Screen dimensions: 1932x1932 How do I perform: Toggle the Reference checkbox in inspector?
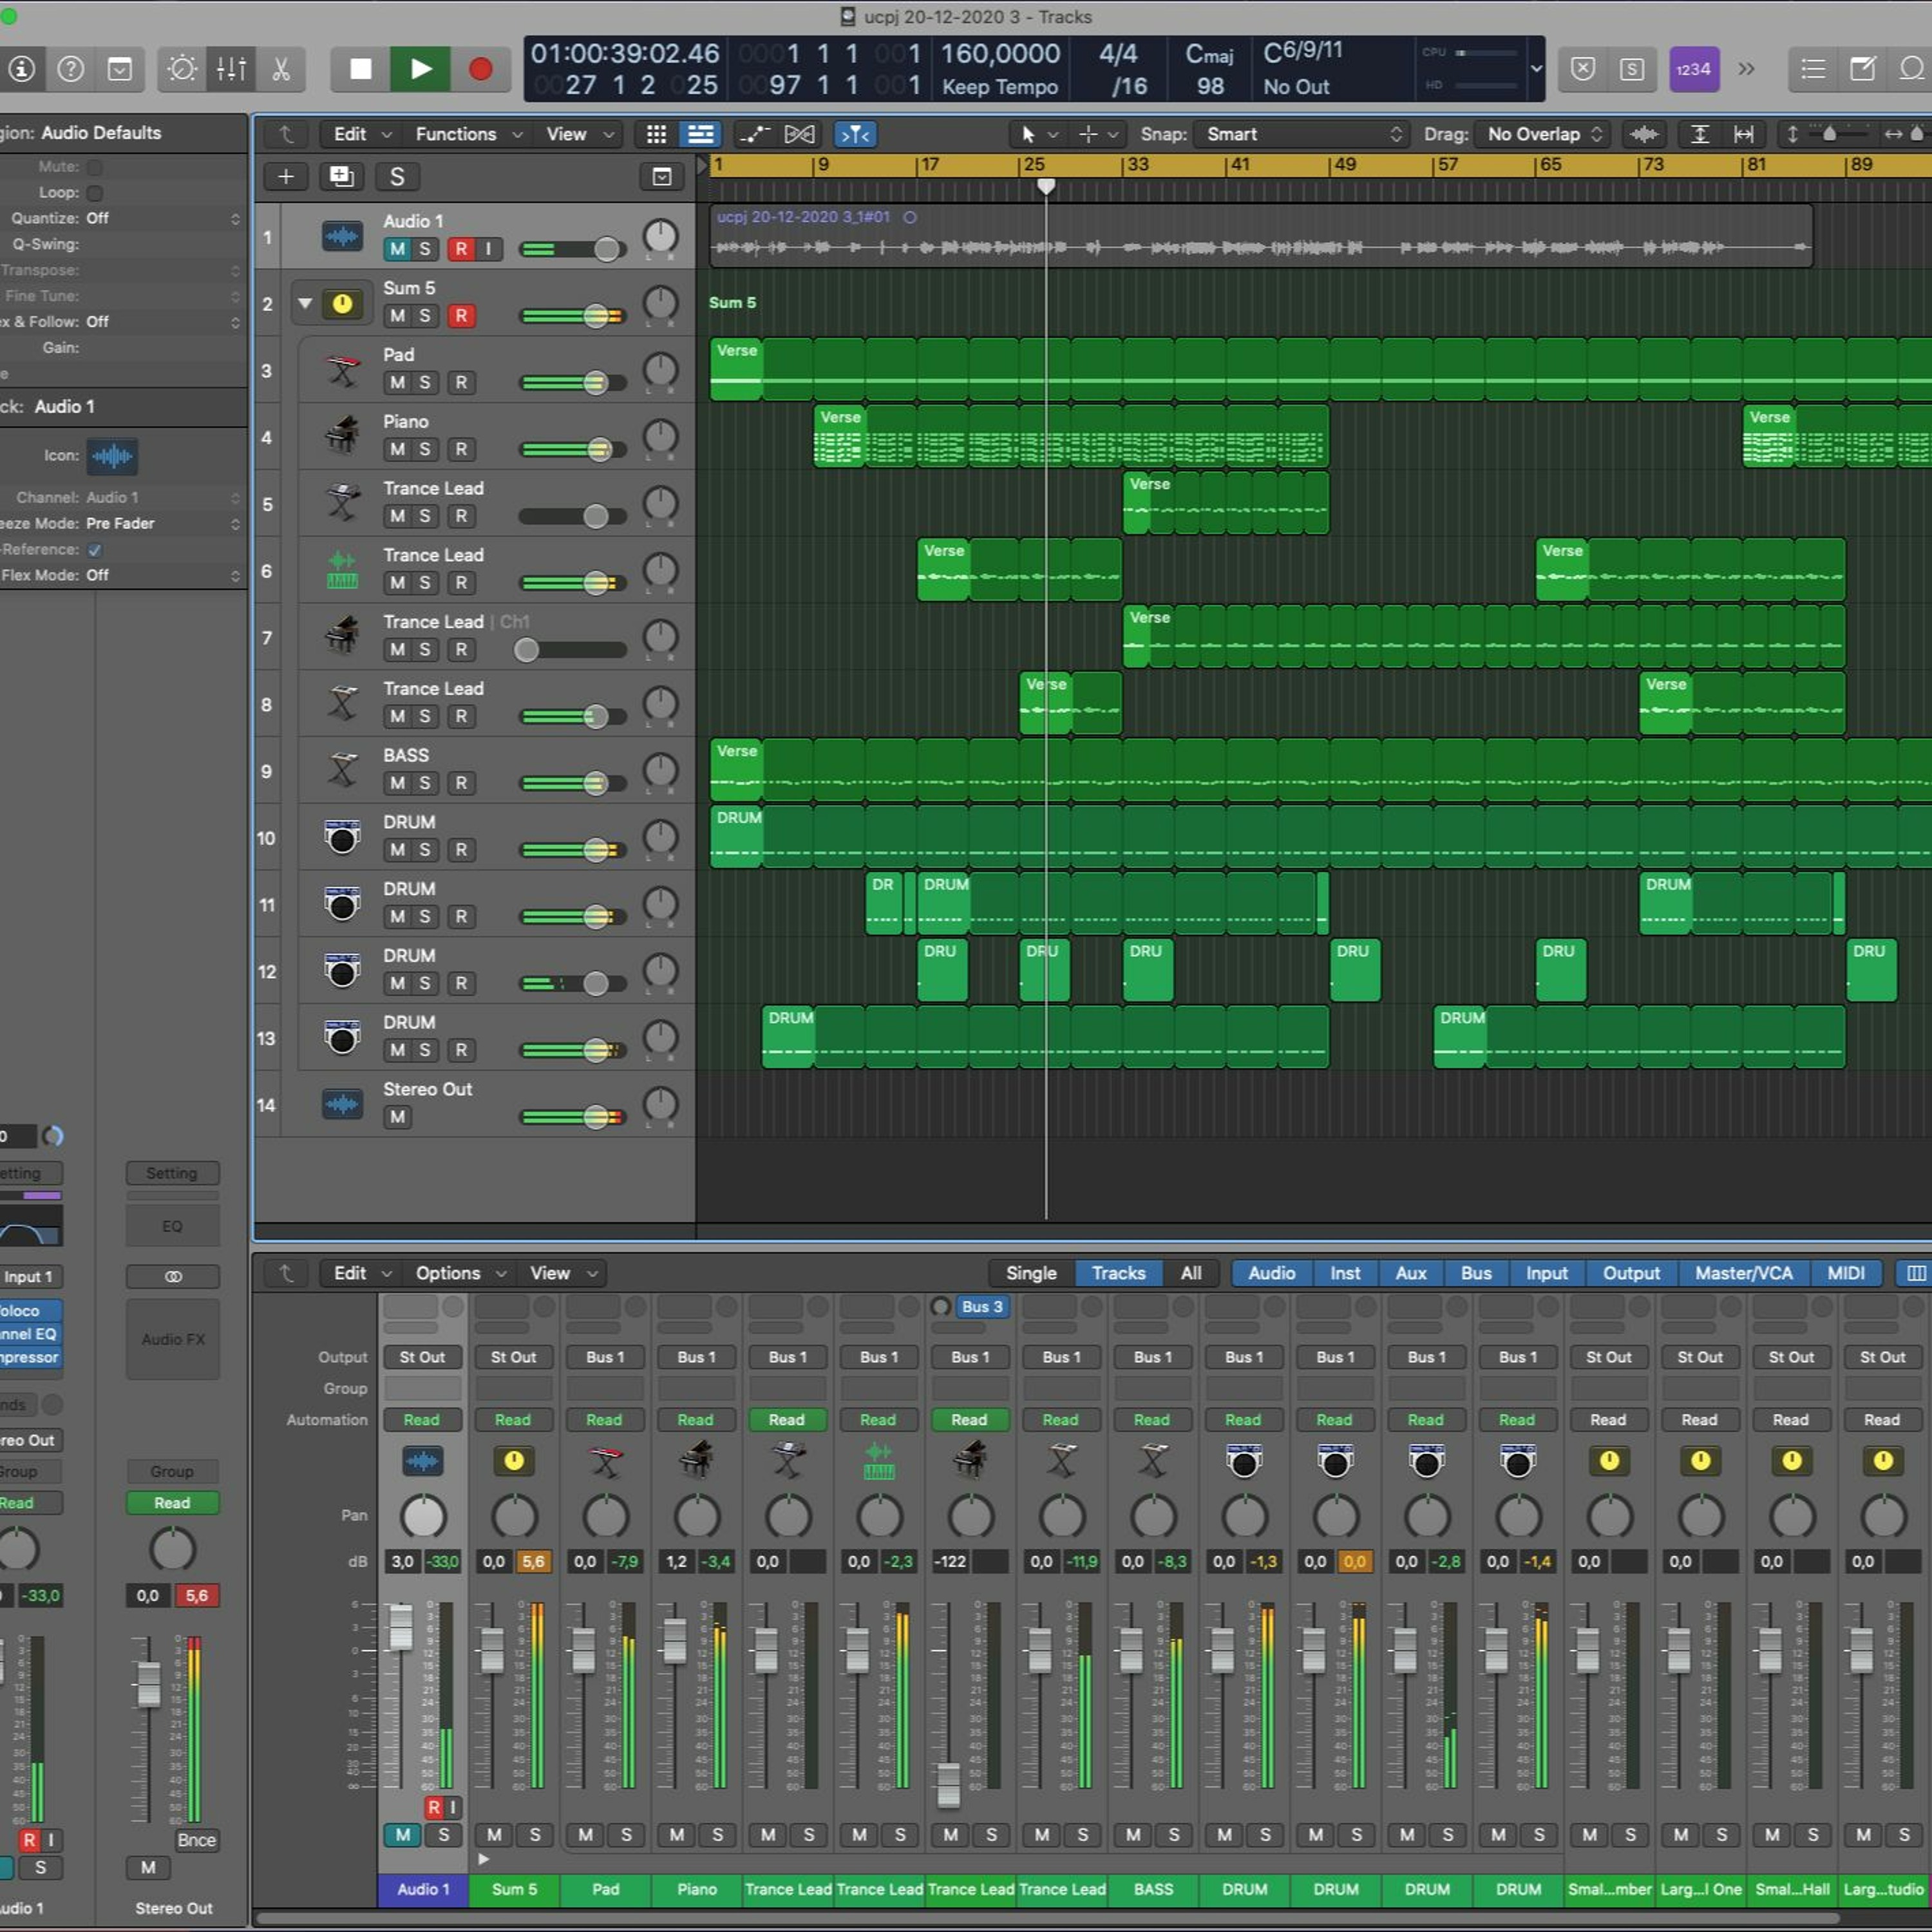point(95,550)
